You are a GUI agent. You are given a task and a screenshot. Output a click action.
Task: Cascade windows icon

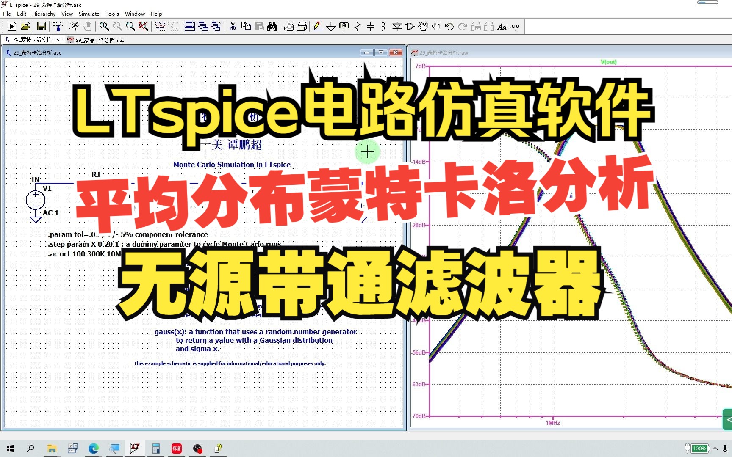(216, 27)
